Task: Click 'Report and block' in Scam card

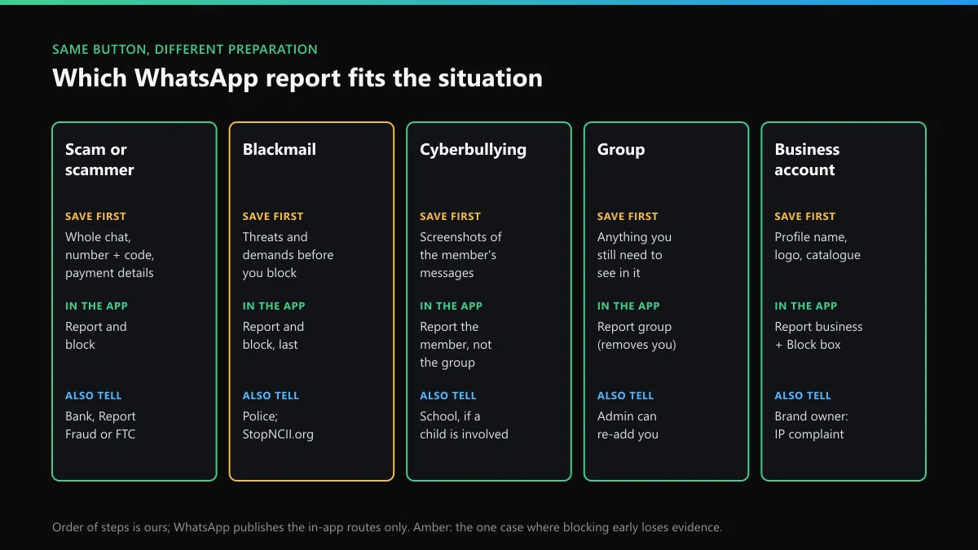Action: 96,336
